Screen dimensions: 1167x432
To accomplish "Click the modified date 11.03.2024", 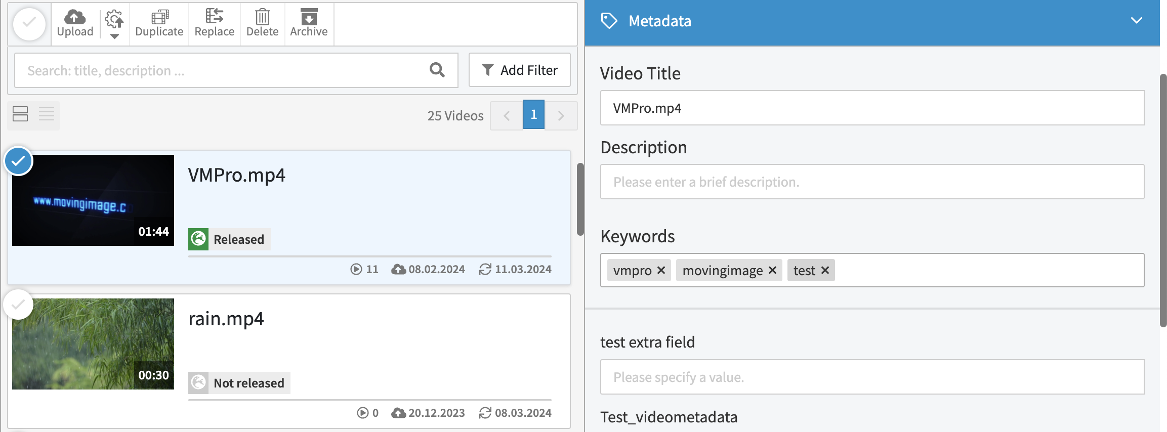I will point(523,269).
